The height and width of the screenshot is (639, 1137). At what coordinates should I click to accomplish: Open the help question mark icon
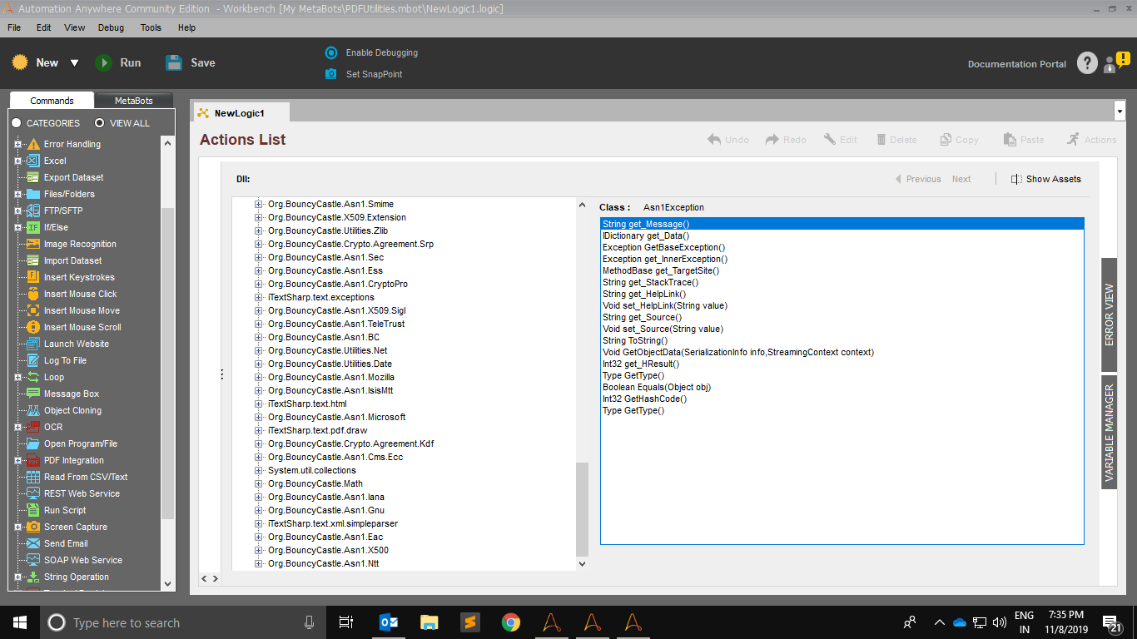tap(1087, 63)
